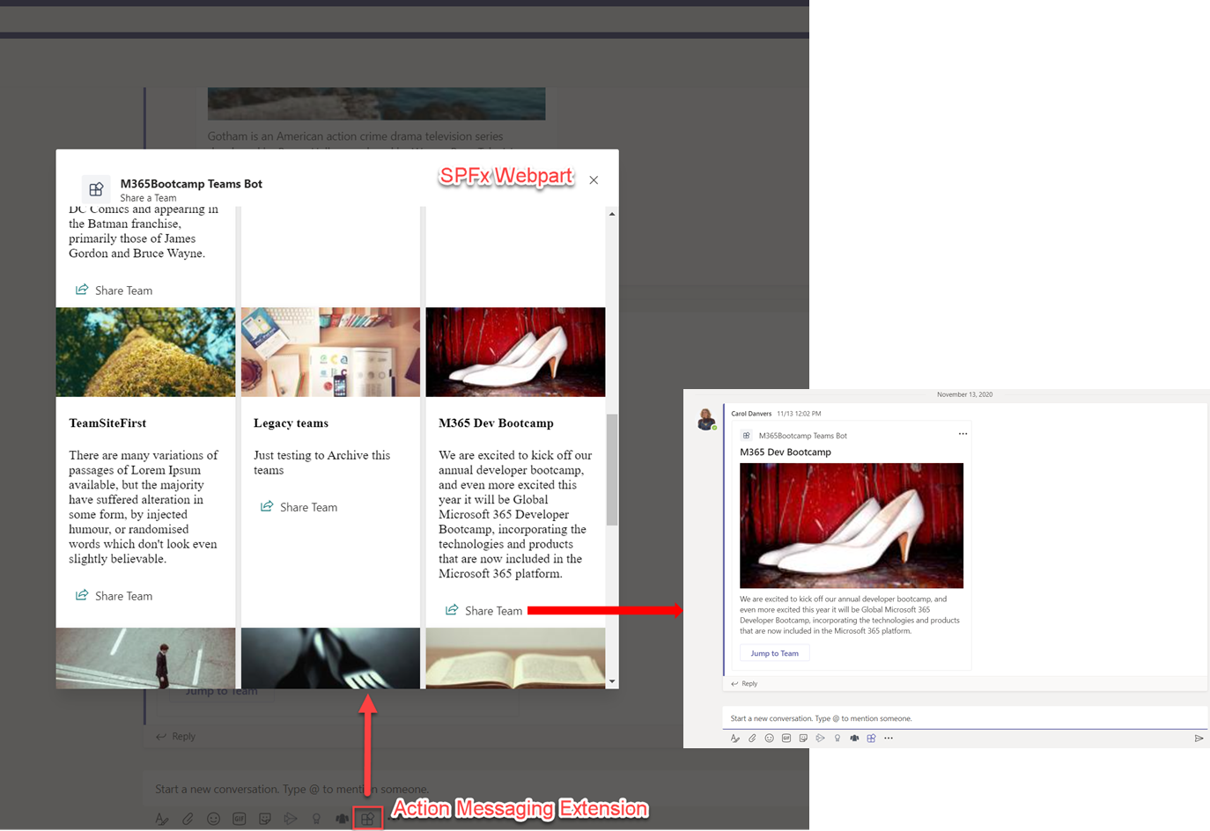Open Emoji picker in dimmed background toolbar
The image size is (1210, 831).
coord(213,819)
